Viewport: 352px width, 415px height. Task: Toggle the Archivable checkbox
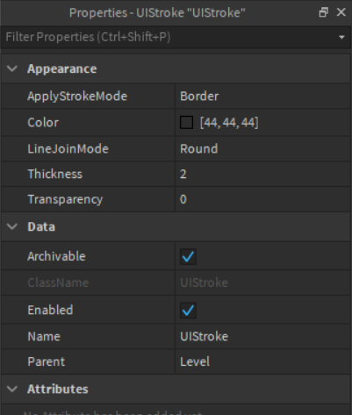point(188,257)
